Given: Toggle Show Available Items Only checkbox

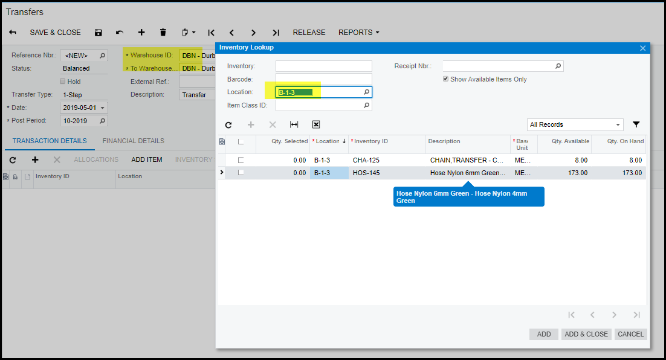Looking at the screenshot, I should (445, 79).
